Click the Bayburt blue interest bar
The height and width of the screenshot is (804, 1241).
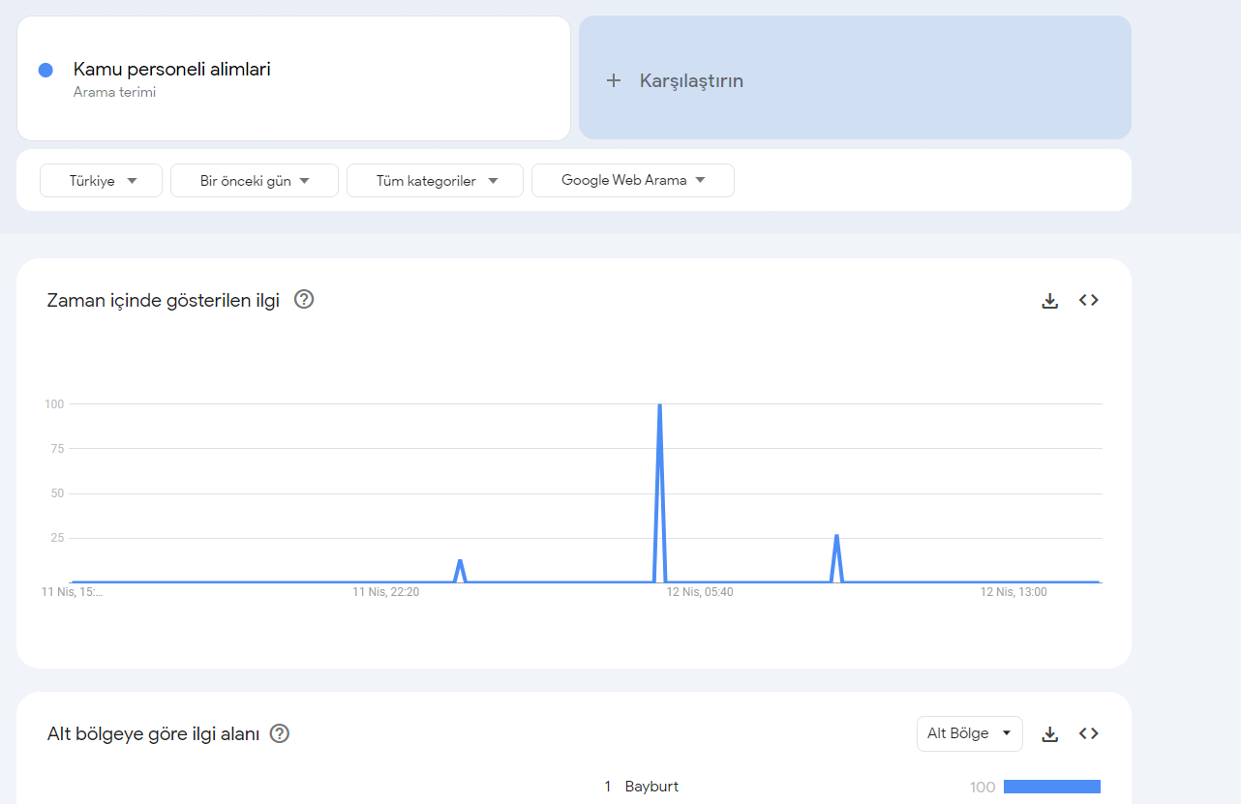(1052, 787)
